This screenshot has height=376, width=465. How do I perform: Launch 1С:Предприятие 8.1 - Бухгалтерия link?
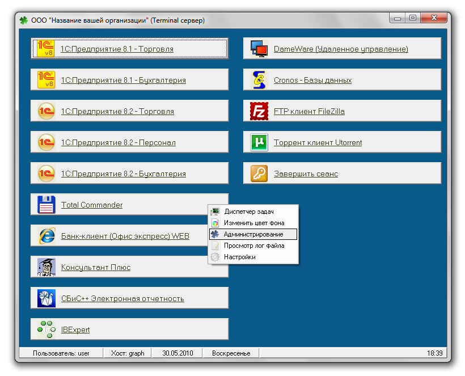coord(124,80)
